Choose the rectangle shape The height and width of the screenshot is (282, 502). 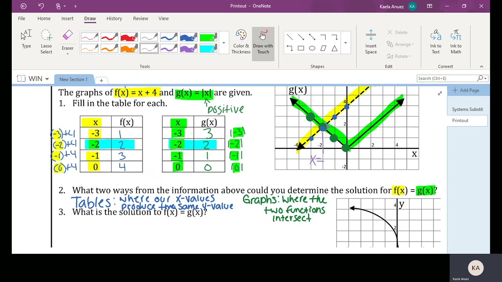(x=301, y=48)
